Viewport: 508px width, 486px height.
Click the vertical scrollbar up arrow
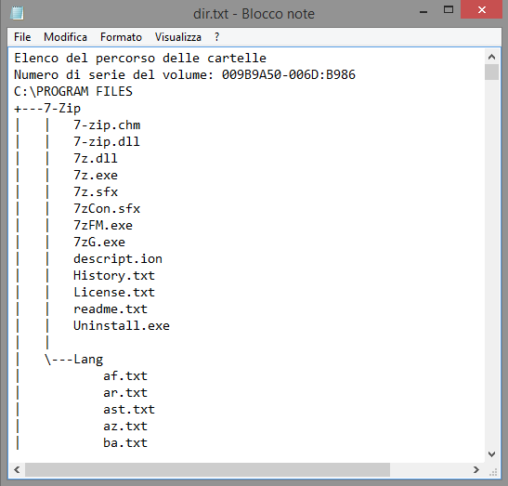click(491, 57)
